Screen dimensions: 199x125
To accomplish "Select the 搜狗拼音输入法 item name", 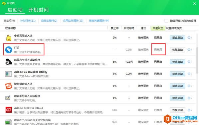I will (x=23, y=84).
